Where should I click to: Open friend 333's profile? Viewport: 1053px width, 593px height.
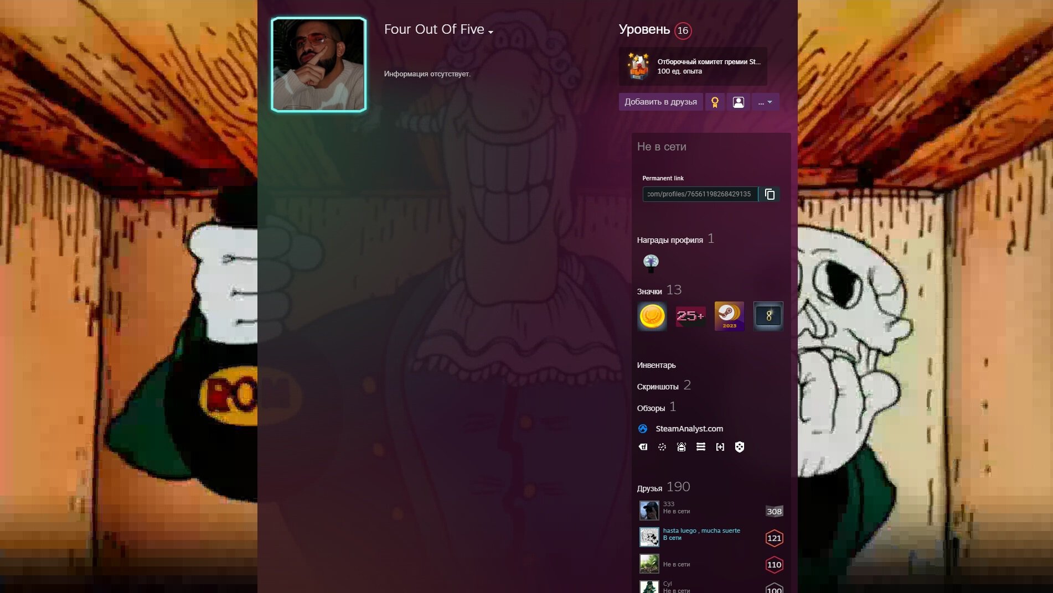[x=711, y=511]
